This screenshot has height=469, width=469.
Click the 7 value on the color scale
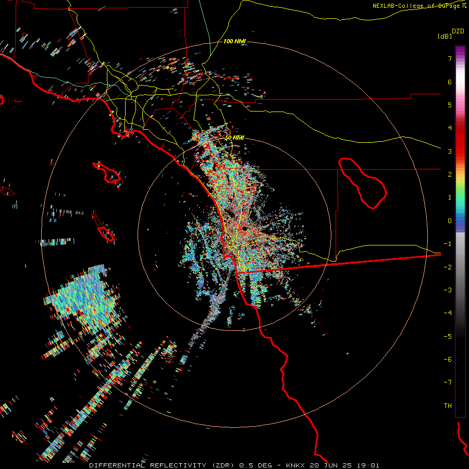(x=450, y=58)
